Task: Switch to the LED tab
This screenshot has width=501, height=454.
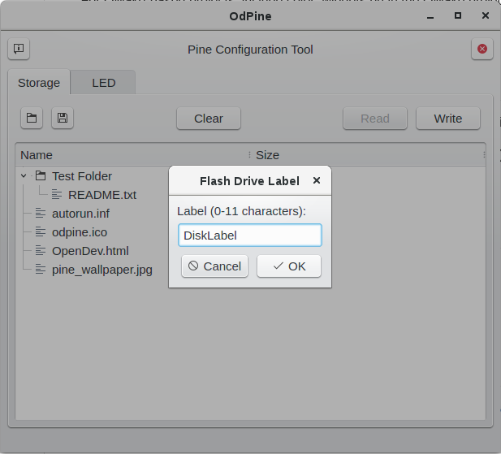Action: pos(103,83)
